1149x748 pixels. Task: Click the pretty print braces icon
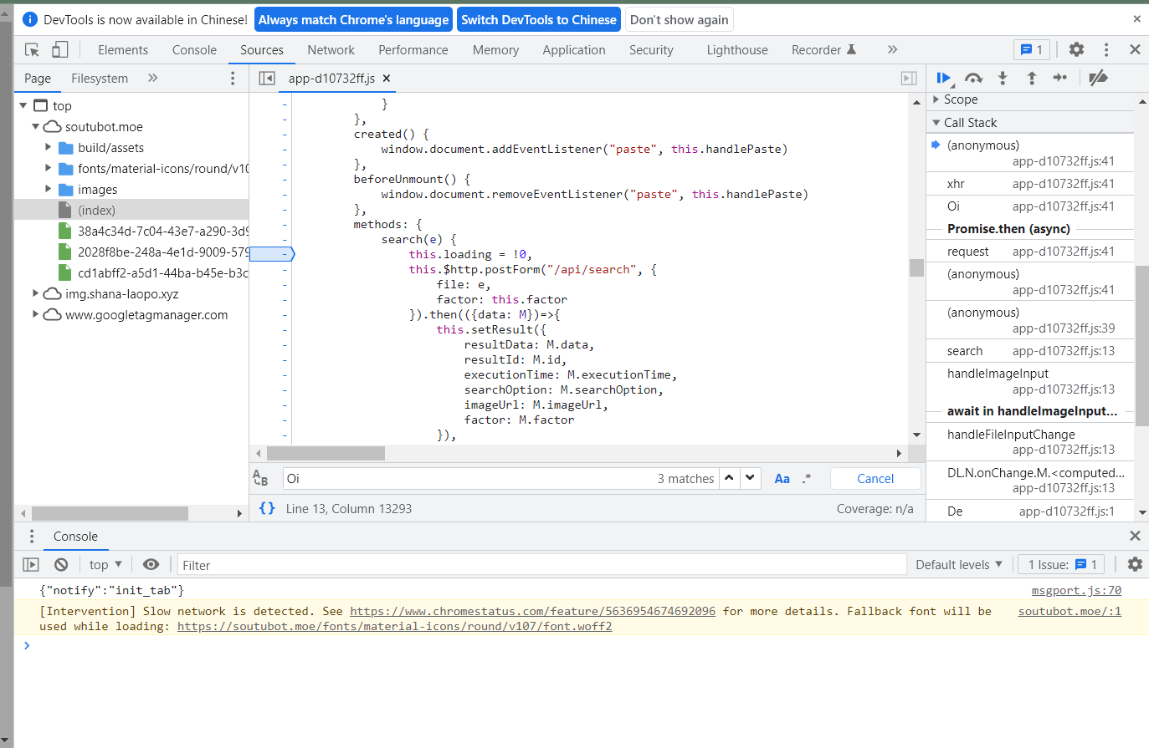pos(267,508)
